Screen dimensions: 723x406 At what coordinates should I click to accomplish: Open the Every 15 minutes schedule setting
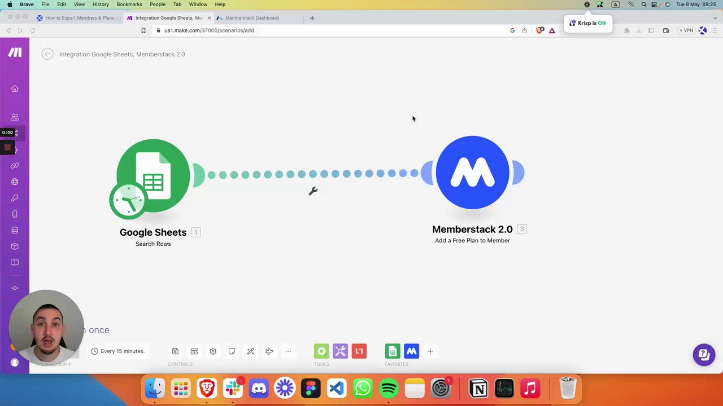[x=117, y=351]
